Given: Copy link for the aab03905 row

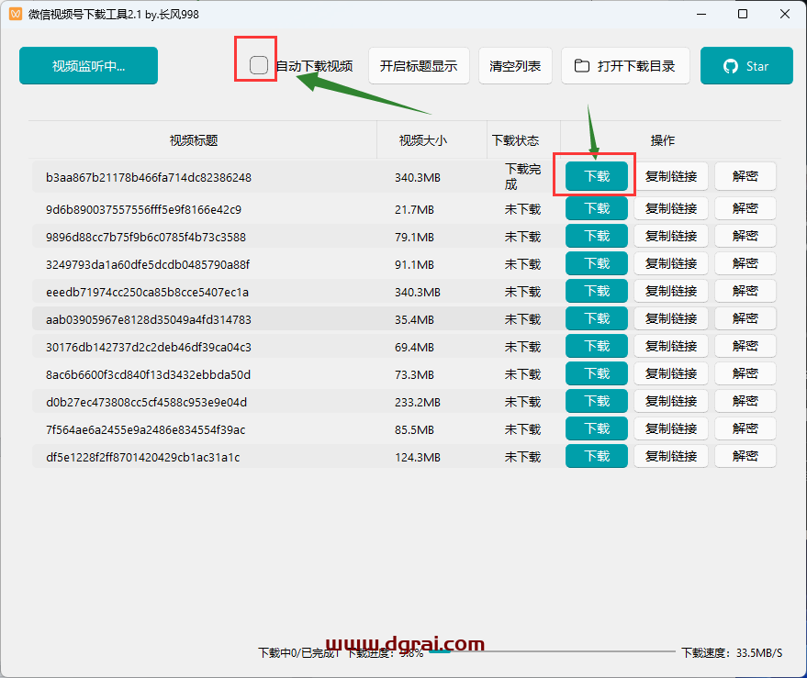Looking at the screenshot, I should pos(671,319).
